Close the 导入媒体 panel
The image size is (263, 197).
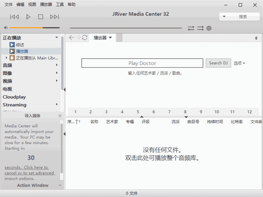pos(60,116)
